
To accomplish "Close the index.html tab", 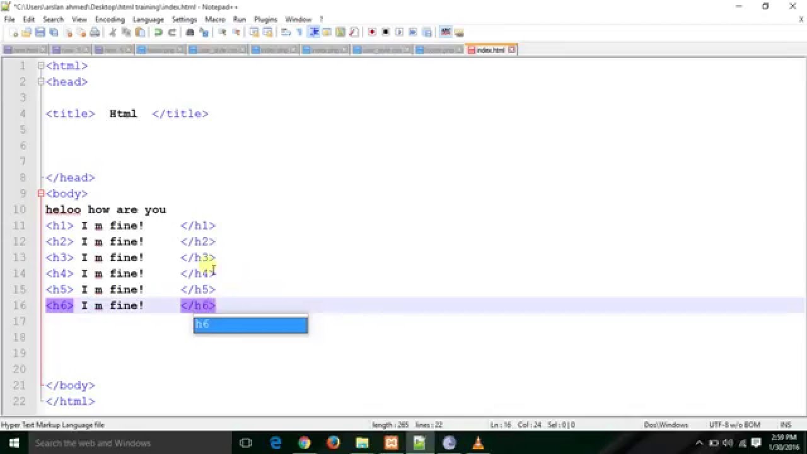I will tap(512, 50).
